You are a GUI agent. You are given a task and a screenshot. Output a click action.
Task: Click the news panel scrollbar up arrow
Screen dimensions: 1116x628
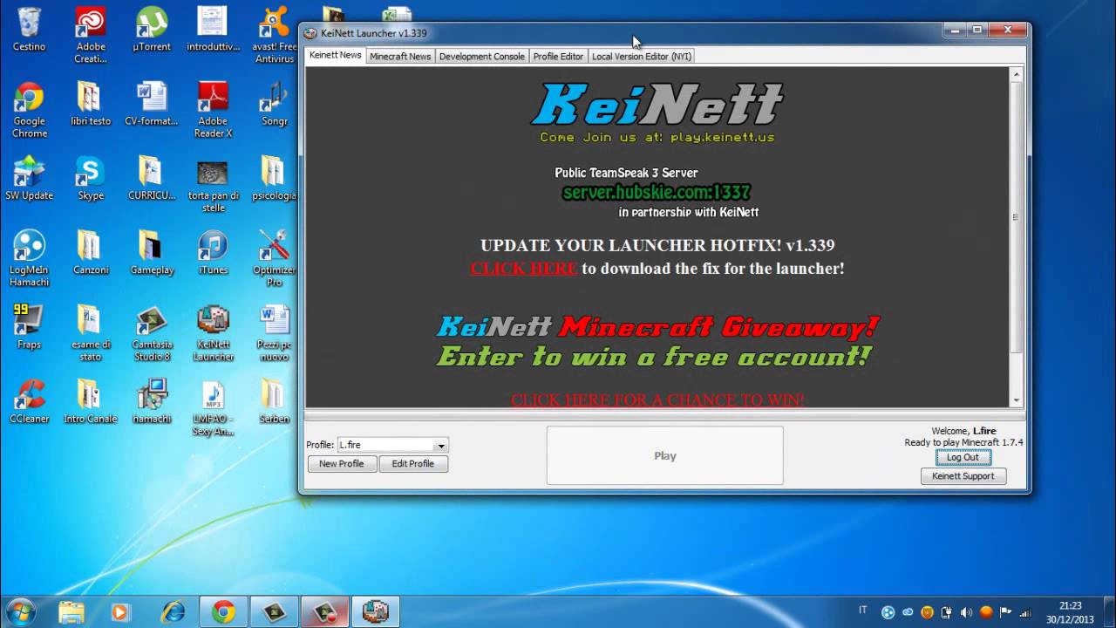click(1016, 75)
